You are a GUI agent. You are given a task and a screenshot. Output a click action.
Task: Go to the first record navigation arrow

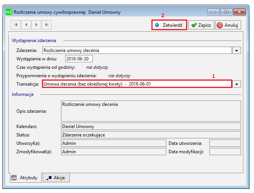pos(16,25)
